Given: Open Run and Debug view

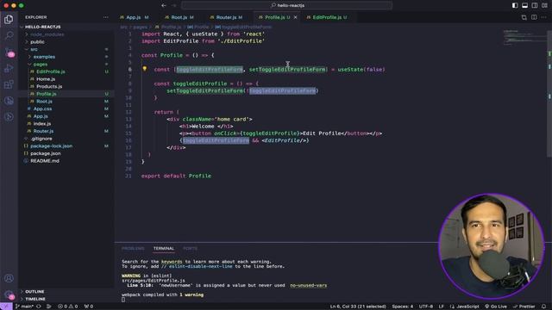Looking at the screenshot, I should coord(9,68).
